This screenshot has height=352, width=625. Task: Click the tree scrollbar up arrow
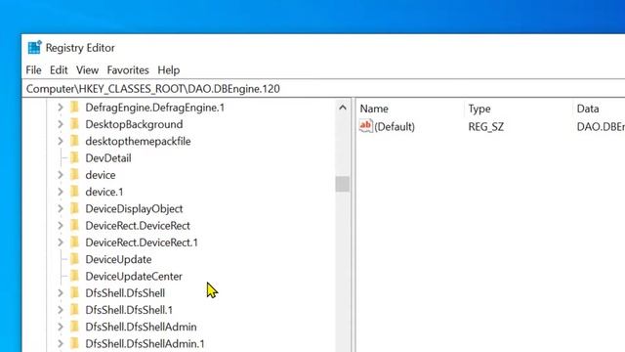[x=343, y=108]
